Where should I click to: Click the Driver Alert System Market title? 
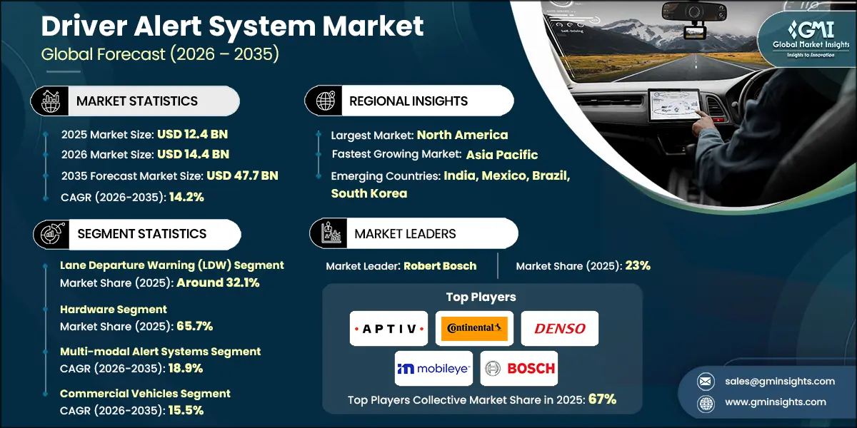point(232,27)
